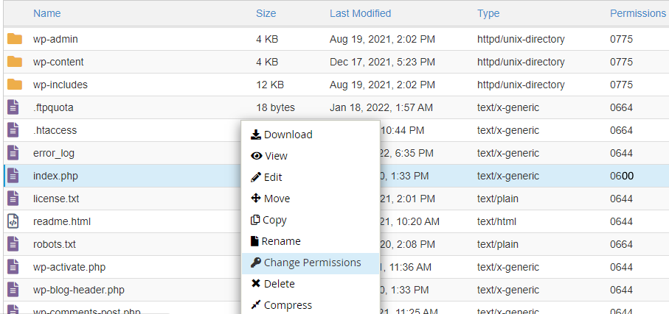669x314 pixels.
Task: Select Download in the context menu
Action: (287, 135)
